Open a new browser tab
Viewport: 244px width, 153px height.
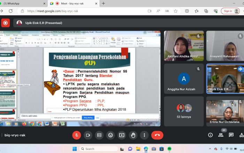103,3
